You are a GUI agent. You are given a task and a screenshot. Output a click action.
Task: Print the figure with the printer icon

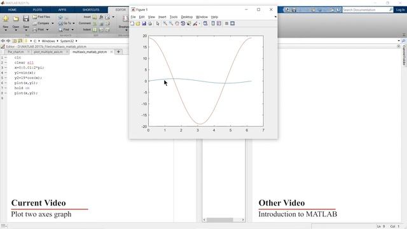tap(150, 24)
